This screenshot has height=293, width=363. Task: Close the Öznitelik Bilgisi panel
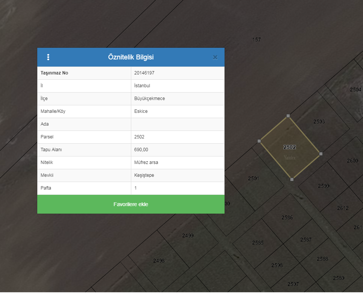click(215, 58)
